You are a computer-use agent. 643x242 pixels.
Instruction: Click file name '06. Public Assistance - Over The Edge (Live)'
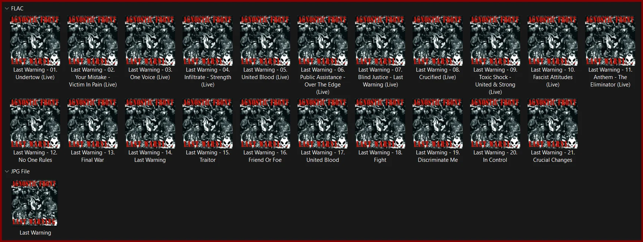[323, 81]
